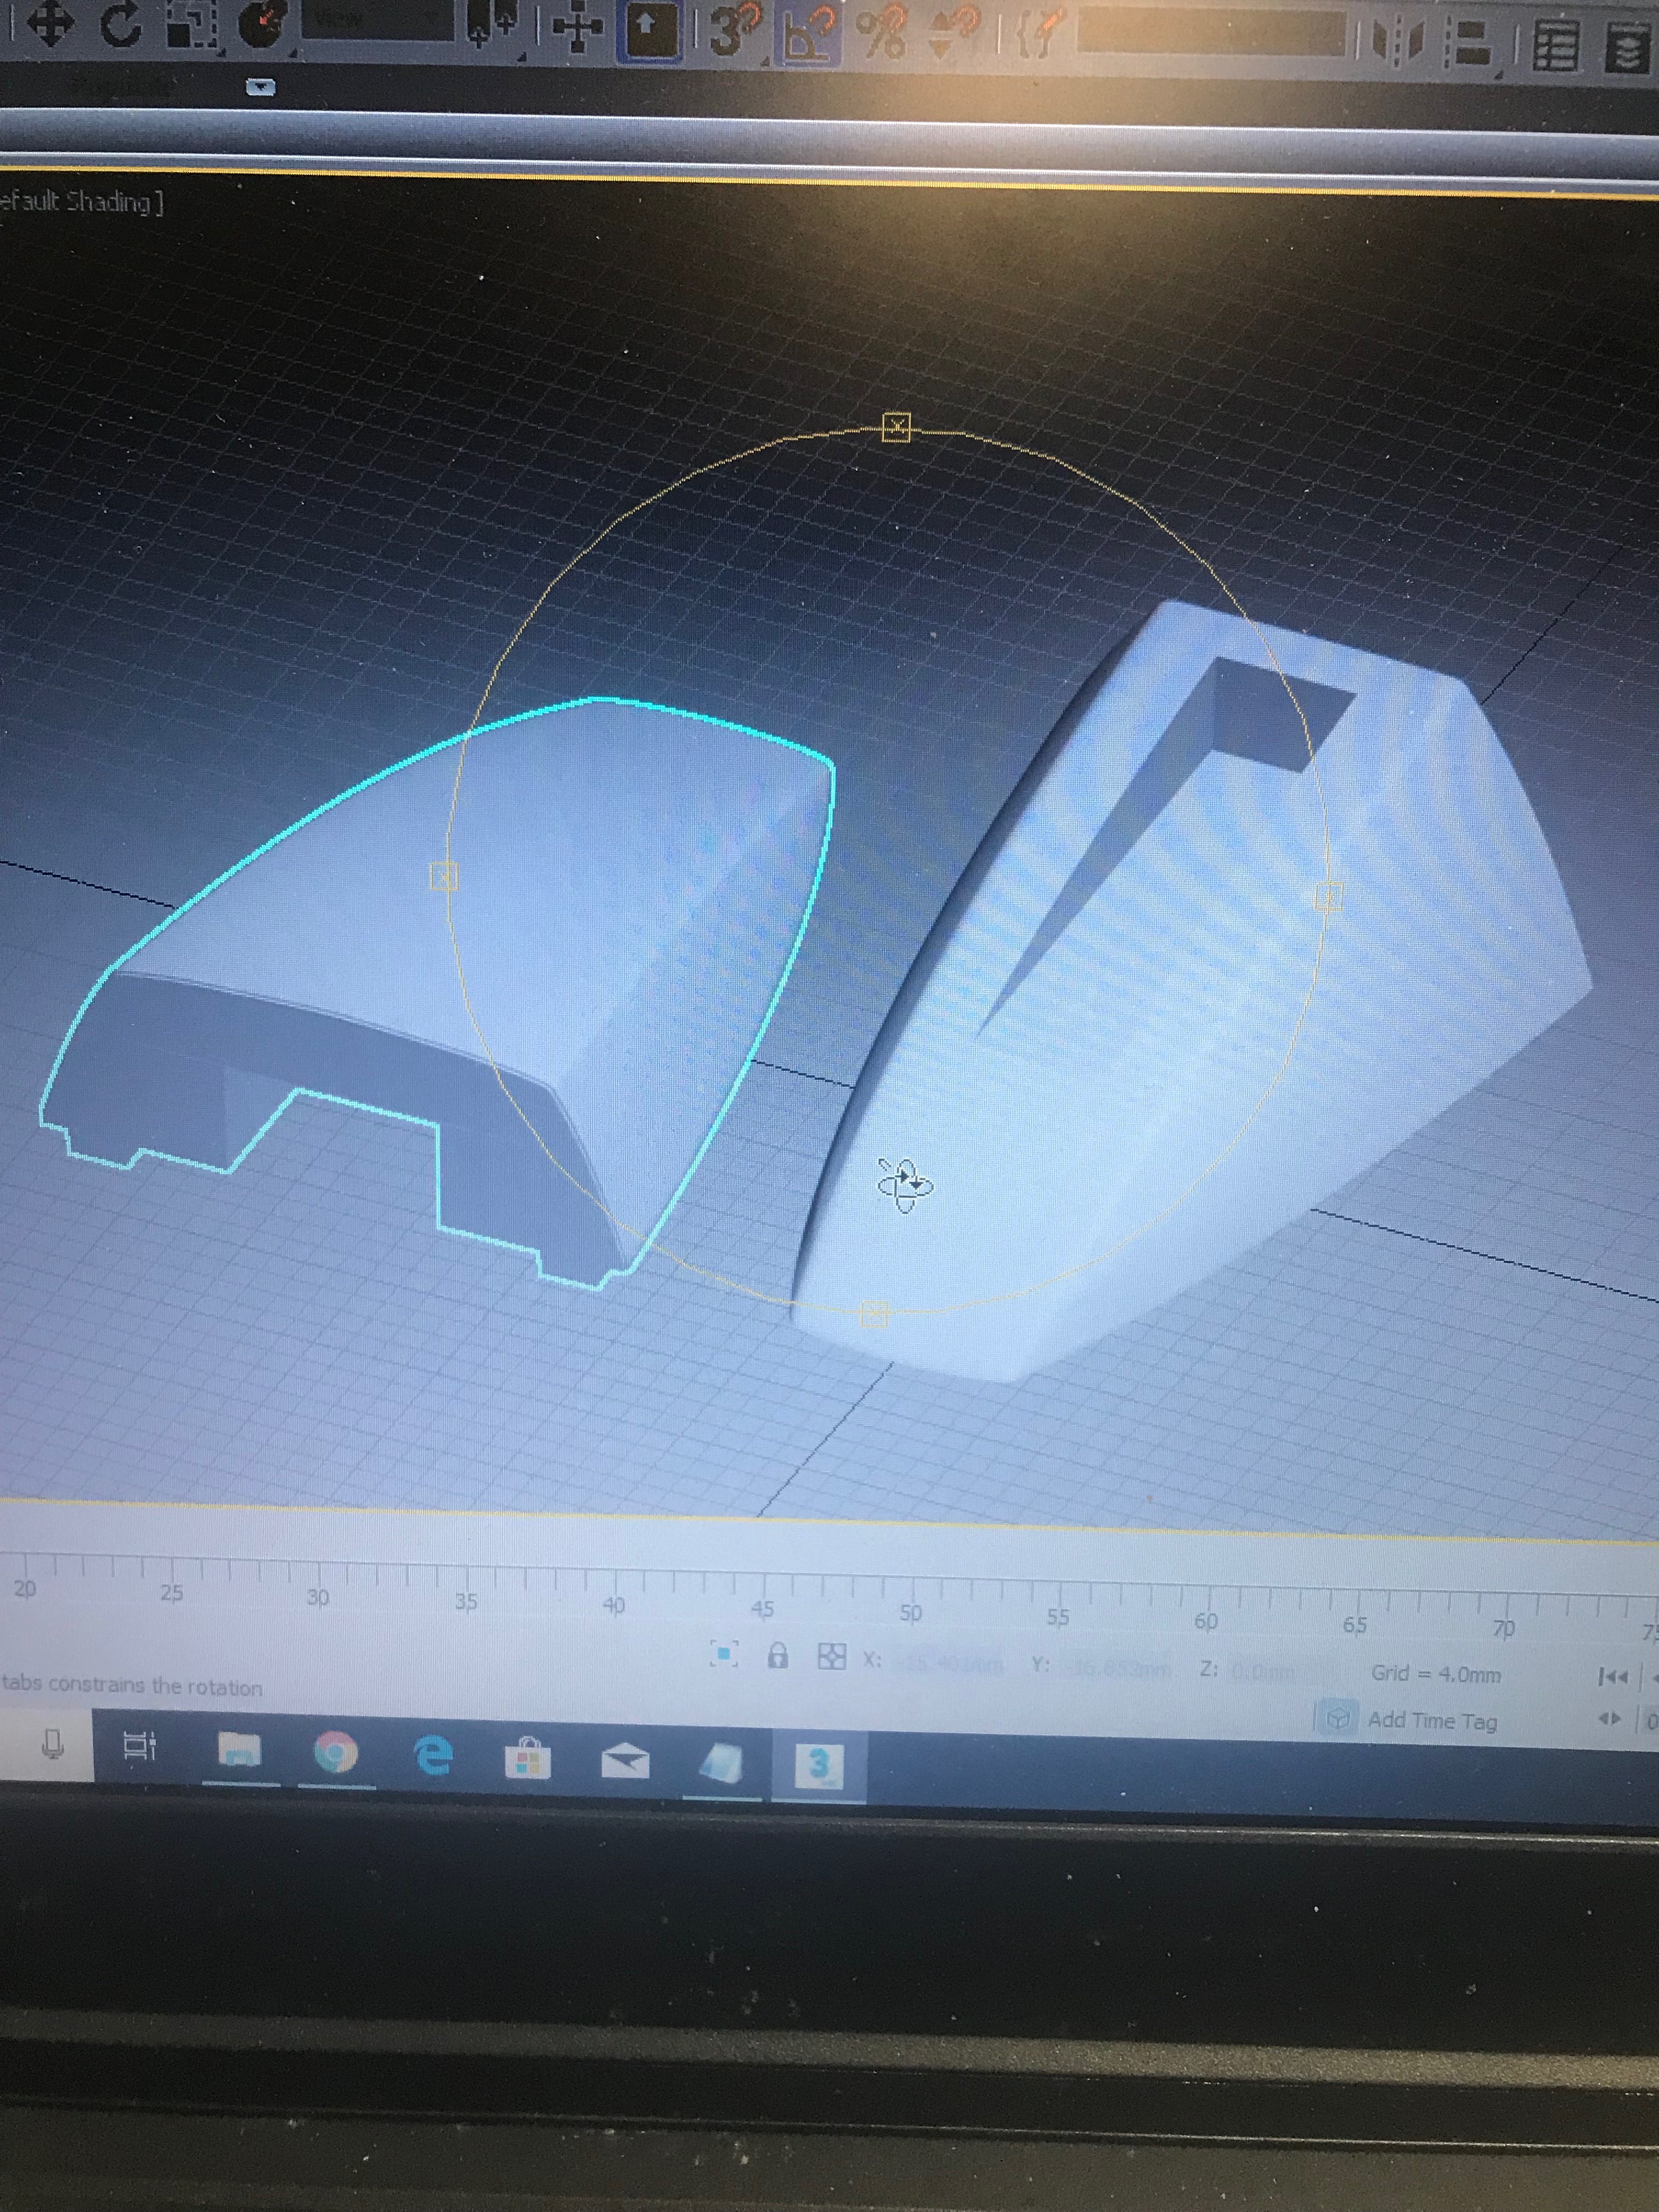This screenshot has width=1659, height=2212.
Task: Click the Grid = 4.0mm status text
Action: [1436, 1674]
